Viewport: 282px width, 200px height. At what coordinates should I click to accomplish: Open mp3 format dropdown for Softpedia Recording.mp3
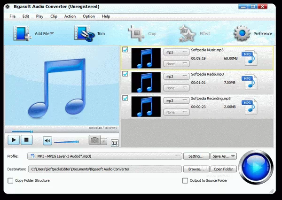[x=176, y=100]
